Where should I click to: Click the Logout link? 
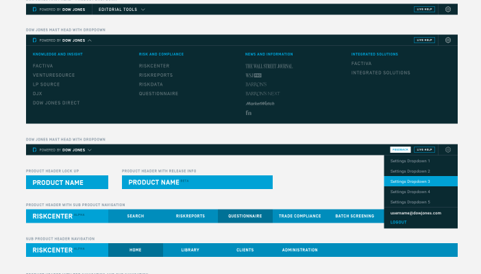pyautogui.click(x=398, y=222)
